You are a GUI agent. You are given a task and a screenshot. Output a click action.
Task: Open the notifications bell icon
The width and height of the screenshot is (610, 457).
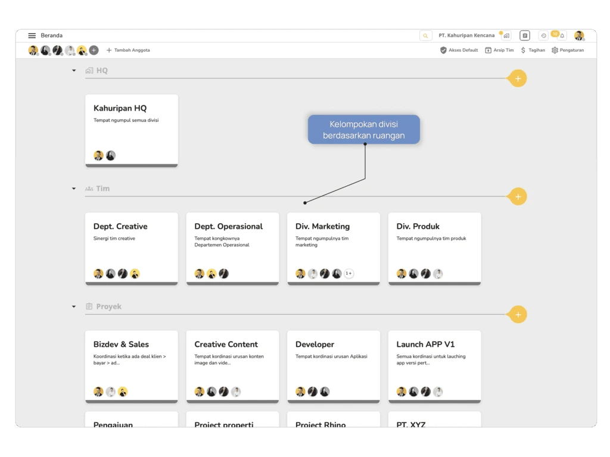(x=562, y=35)
